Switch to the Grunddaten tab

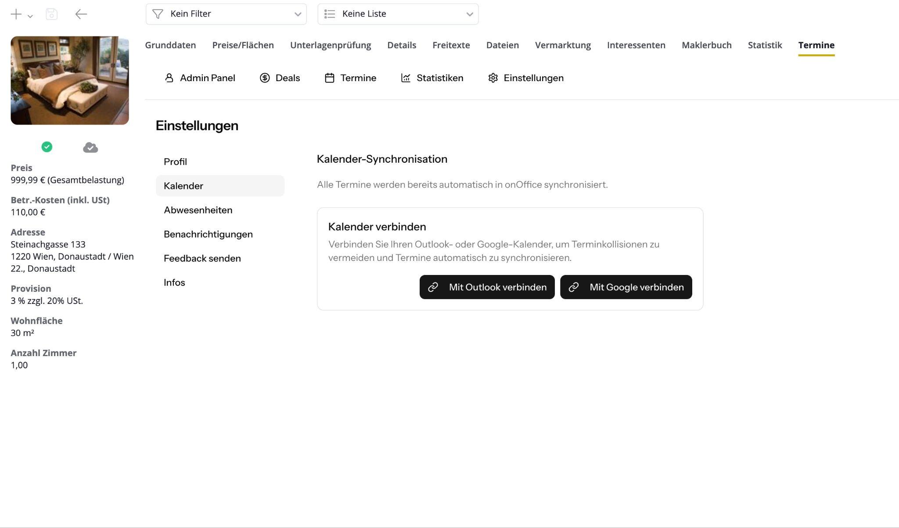[x=170, y=45]
